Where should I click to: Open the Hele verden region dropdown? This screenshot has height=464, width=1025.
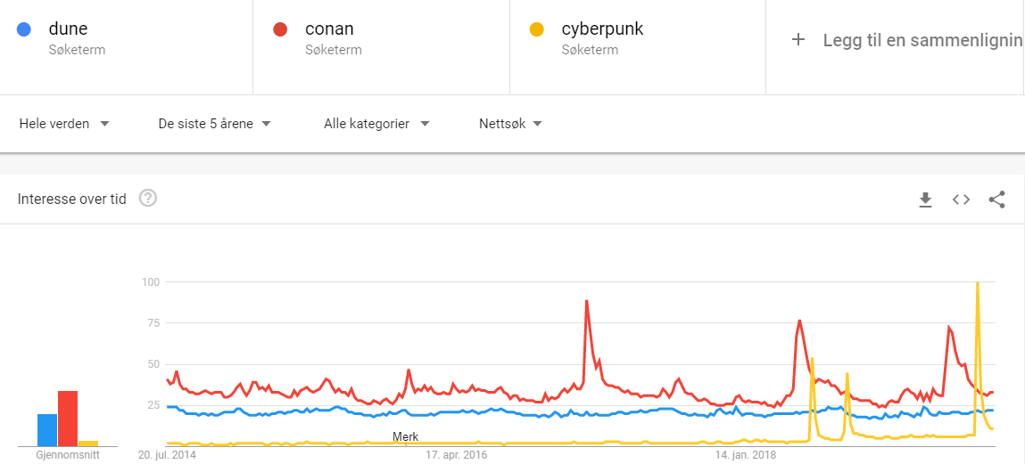(64, 123)
